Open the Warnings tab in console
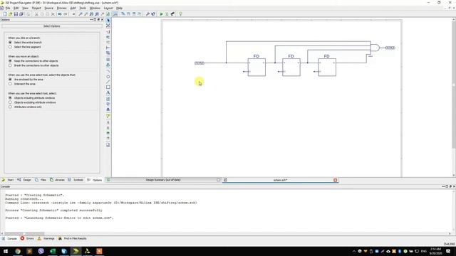This screenshot has width=456, height=256. pyautogui.click(x=46, y=239)
